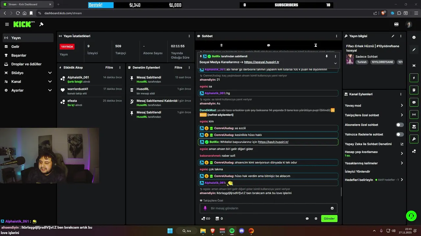Open Etkinlik Akışı three-dot menu

pyautogui.click(x=120, y=68)
